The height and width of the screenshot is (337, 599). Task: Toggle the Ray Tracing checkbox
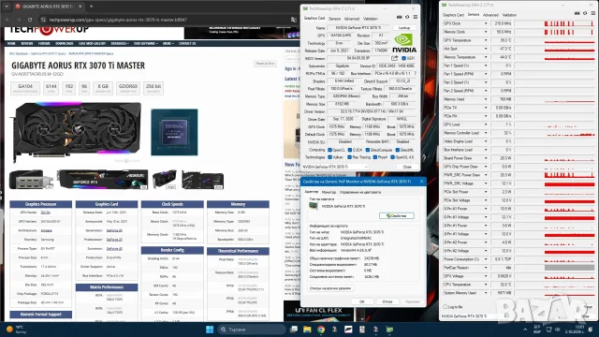coord(349,157)
